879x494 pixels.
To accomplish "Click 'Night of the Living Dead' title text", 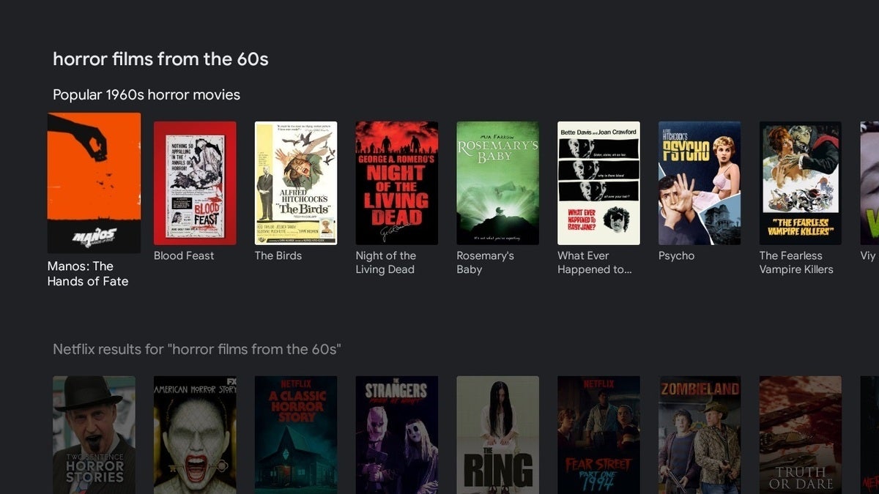I will 386,263.
